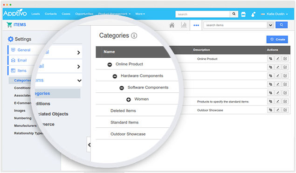Screen dimensions: 296x173
Task: Click checkmark icon in Outdoor Showcase description row
Action: [x=285, y=110]
